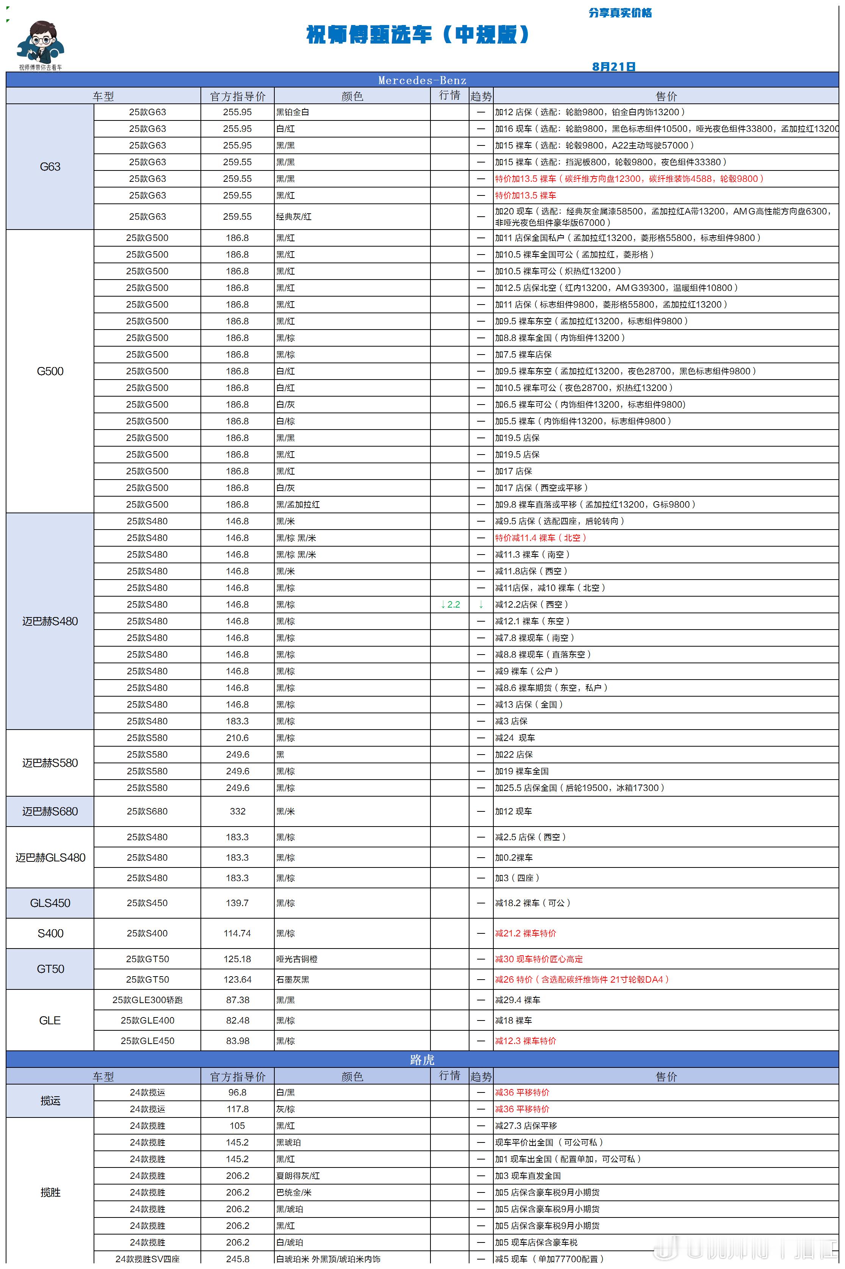Click the red 特价减11.4 裸车（北空） price cell

point(540,538)
